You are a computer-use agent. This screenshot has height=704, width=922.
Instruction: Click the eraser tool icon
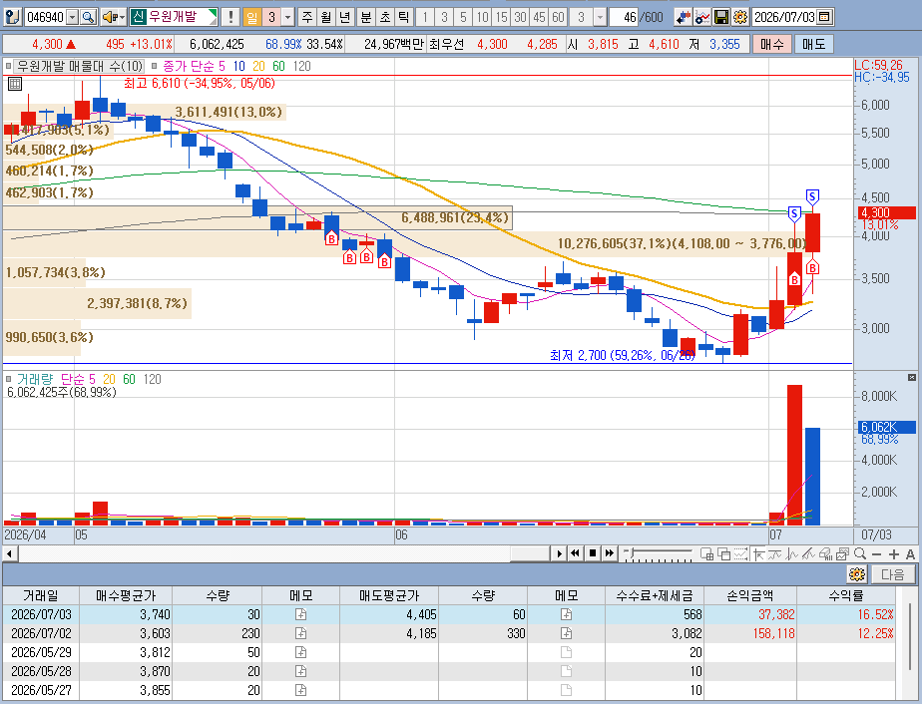coord(825,553)
